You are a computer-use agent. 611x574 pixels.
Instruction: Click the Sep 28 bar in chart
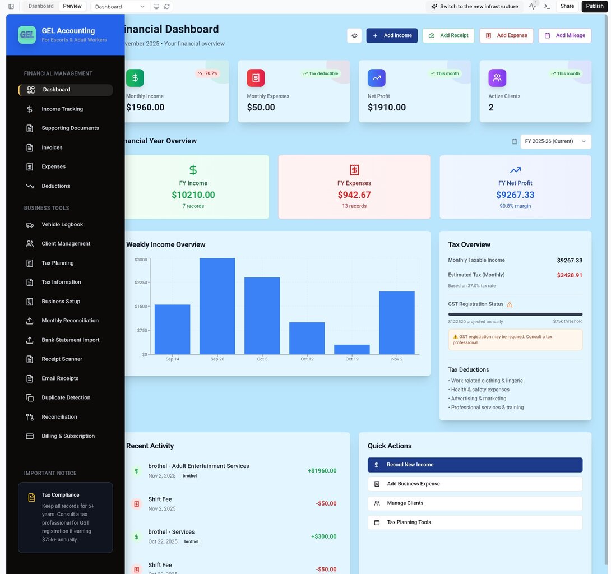[x=217, y=306]
